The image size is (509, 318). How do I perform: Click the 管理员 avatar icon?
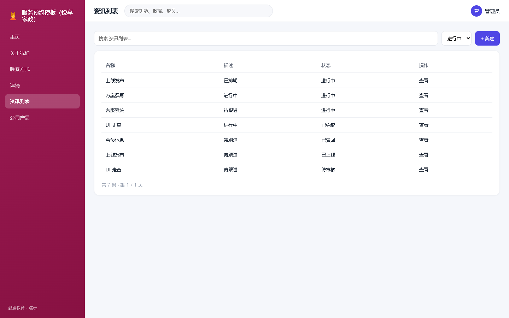pyautogui.click(x=476, y=11)
